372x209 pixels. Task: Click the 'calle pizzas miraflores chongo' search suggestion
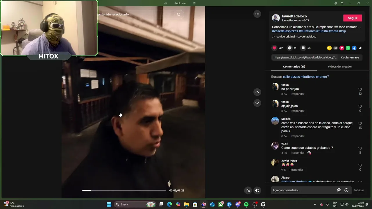305,77
